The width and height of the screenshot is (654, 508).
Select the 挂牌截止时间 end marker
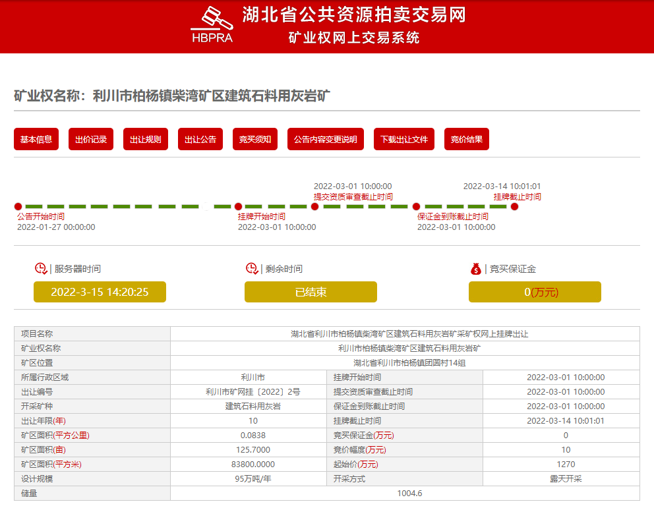(x=514, y=207)
